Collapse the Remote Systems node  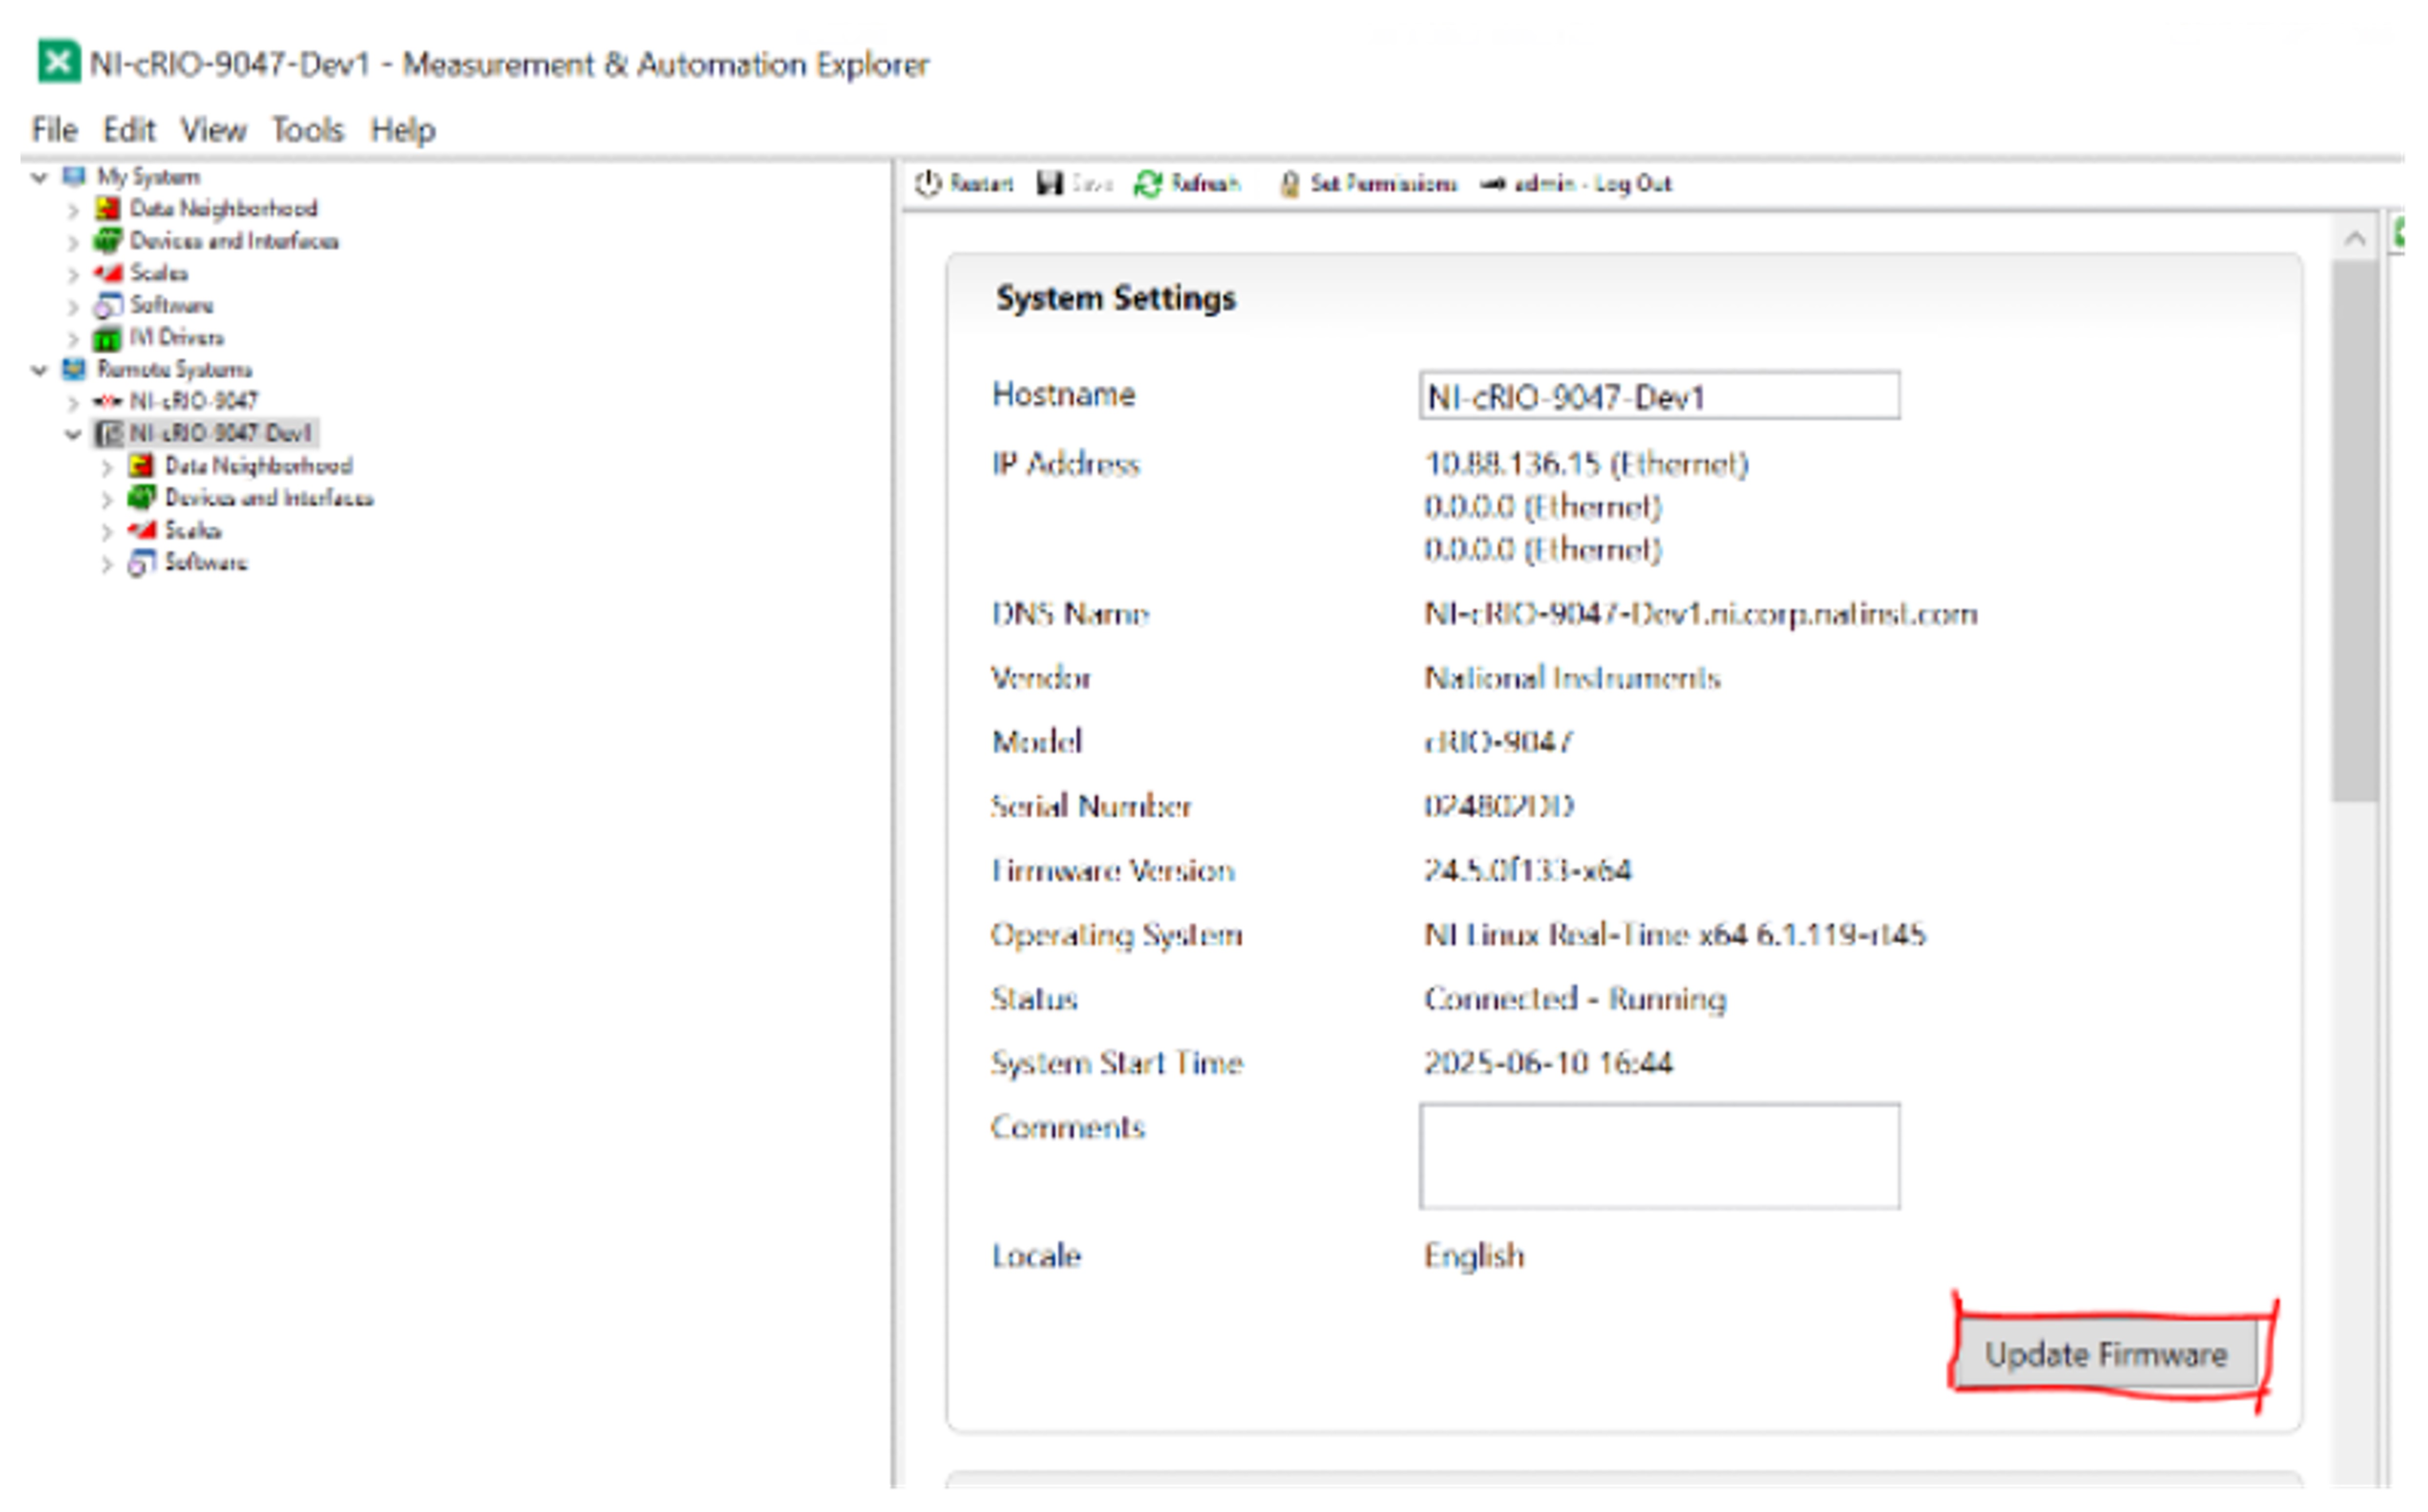click(39, 371)
